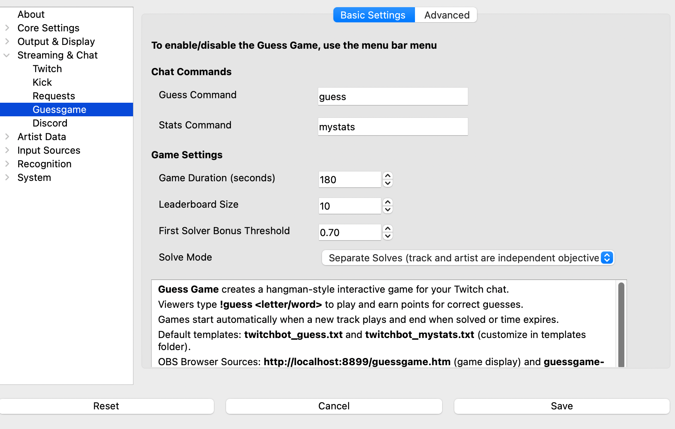Decrease the Game Duration value using down arrow

coord(387,183)
